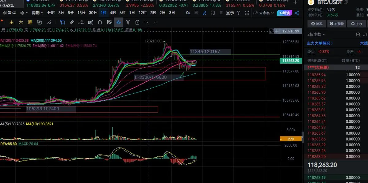Click the shrink icon beside the plus
Viewport: 368px width, 183px height.
pyautogui.click(x=271, y=31)
